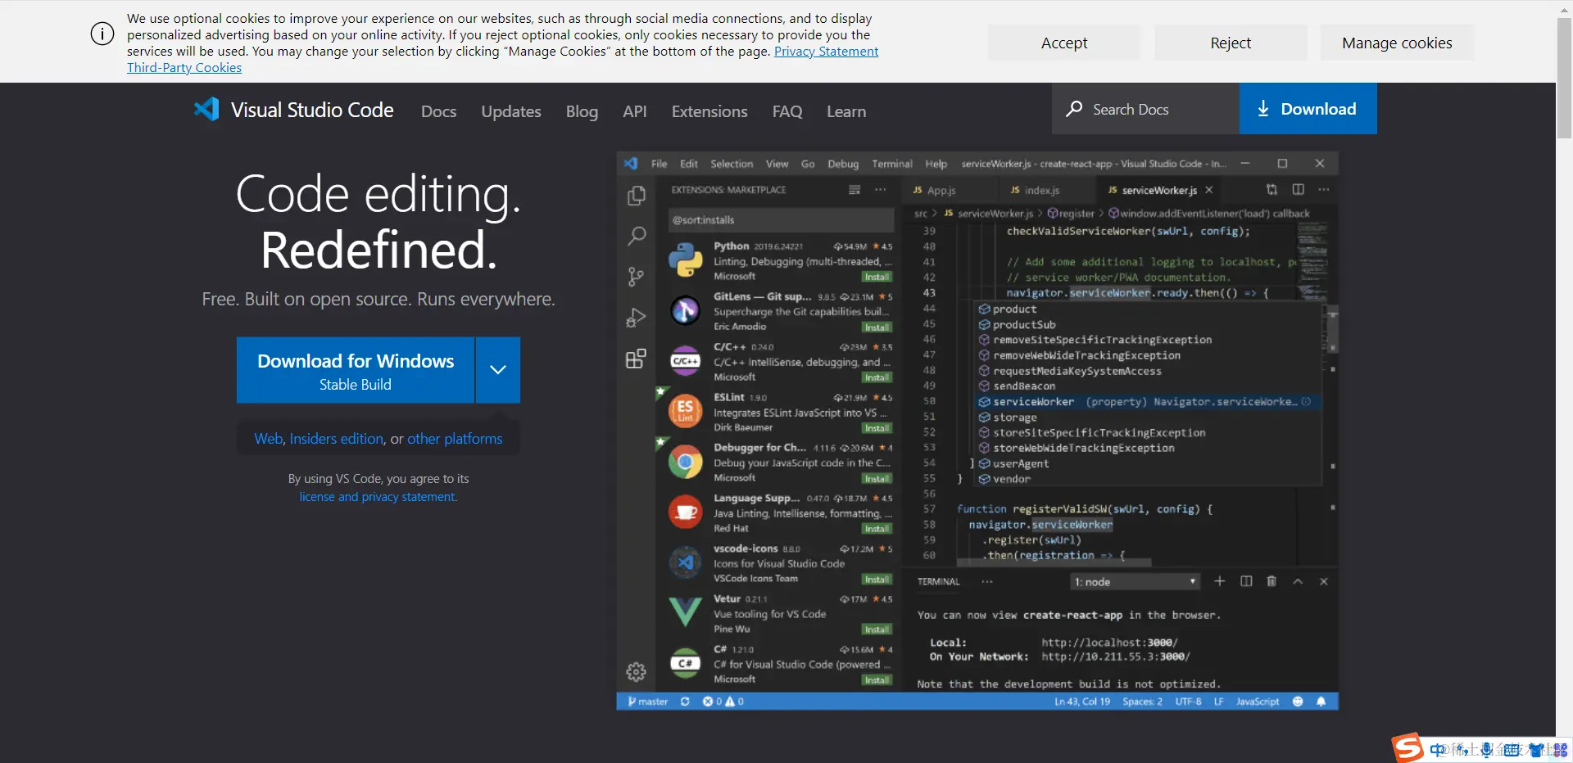1573x763 pixels.
Task: Select the Run and Debug icon in the activity bar
Action: click(637, 318)
